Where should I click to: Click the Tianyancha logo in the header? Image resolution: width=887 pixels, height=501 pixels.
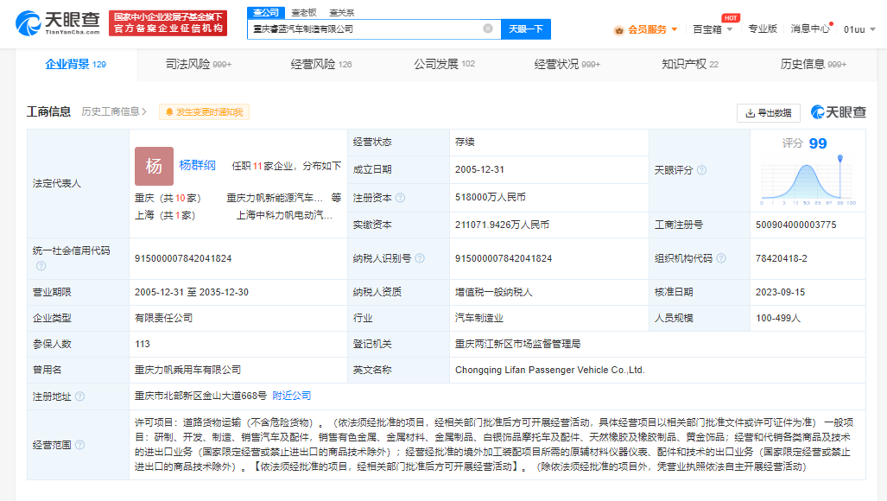[58, 23]
